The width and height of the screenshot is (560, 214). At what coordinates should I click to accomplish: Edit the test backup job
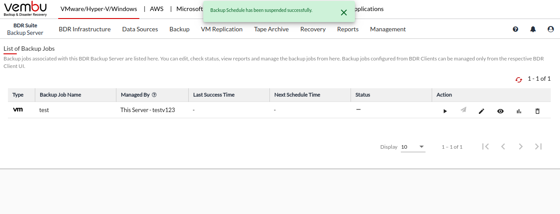click(x=482, y=111)
